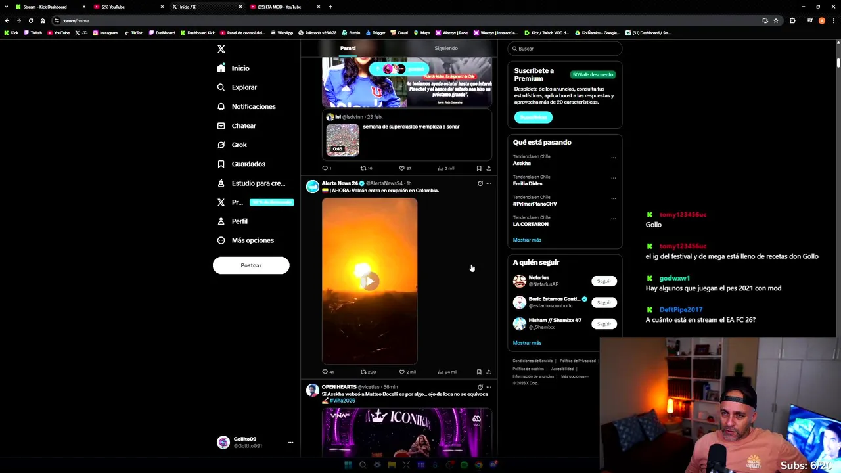
Task: Open the Grok icon in sidebar
Action: point(221,145)
